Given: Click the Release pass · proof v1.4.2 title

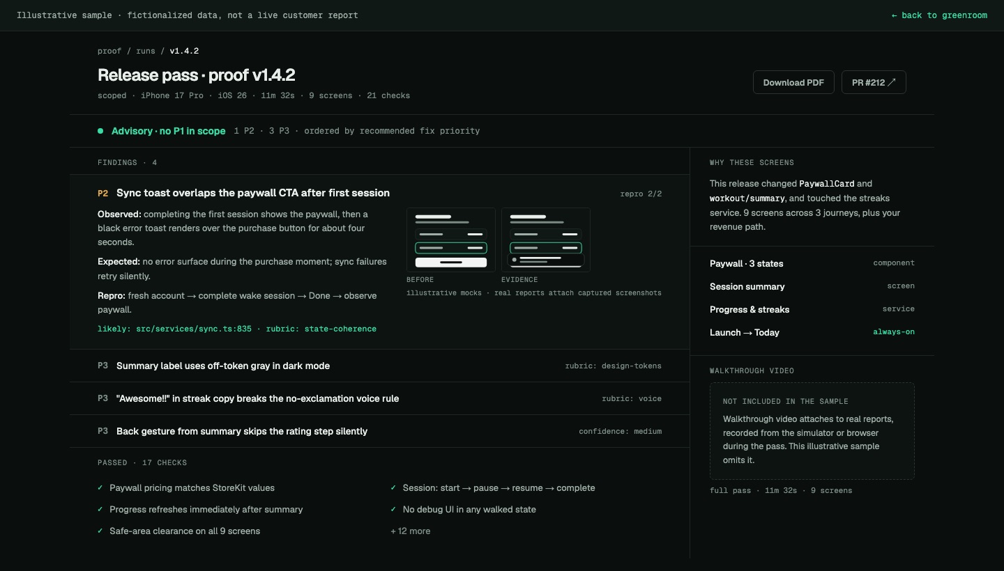Looking at the screenshot, I should pos(197,75).
